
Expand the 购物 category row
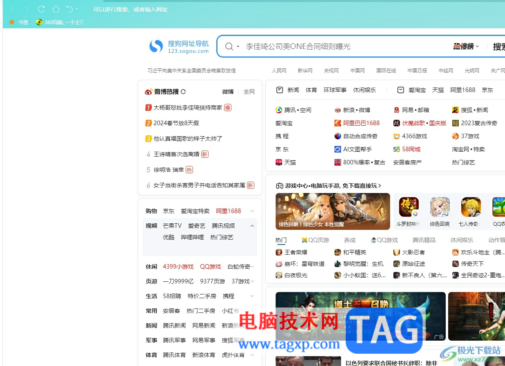[252, 211]
